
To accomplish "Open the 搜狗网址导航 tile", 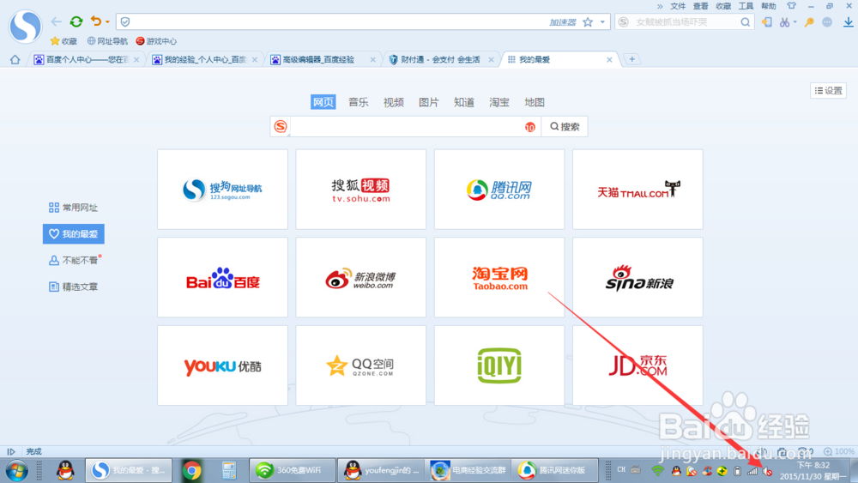I will coord(222,190).
